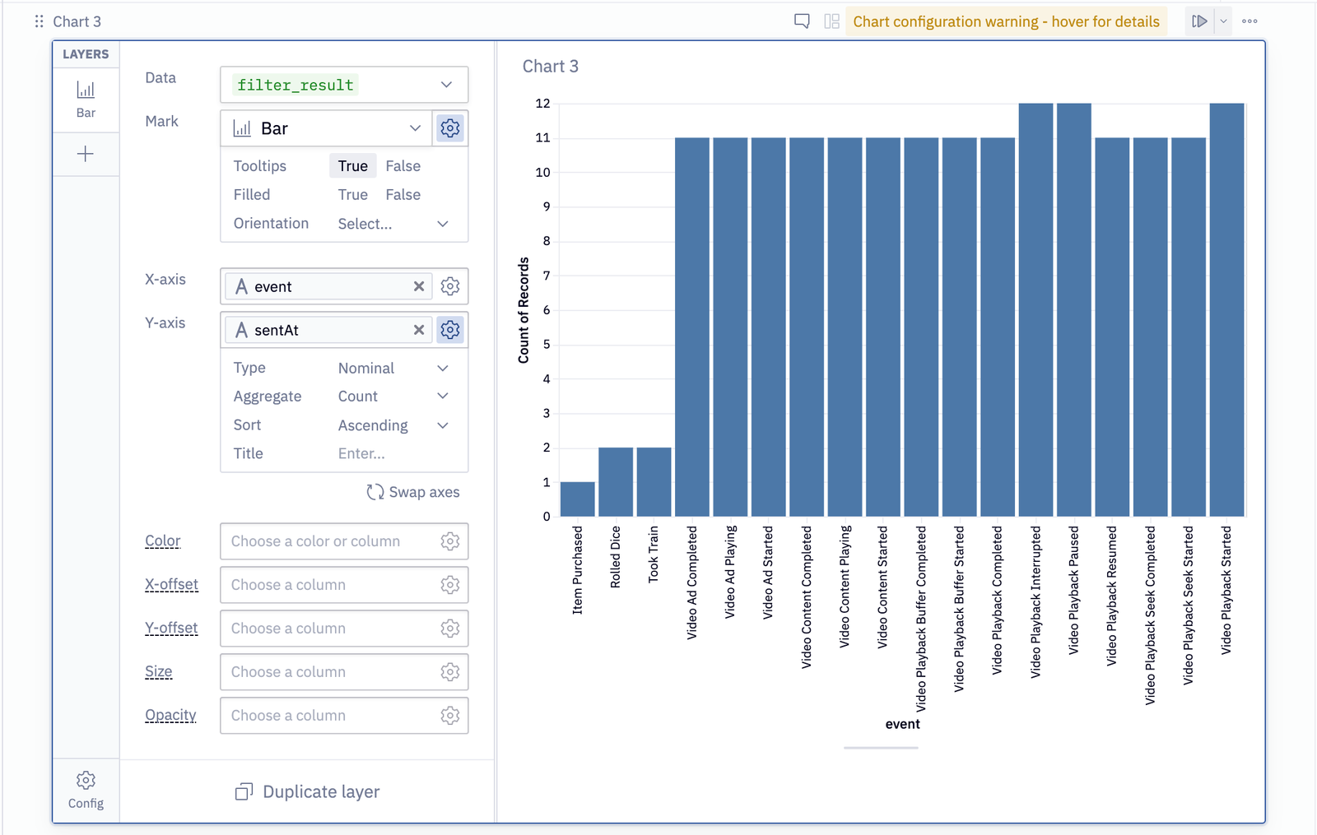Open the X-axis event field settings gear
1317x835 pixels.
coord(449,286)
